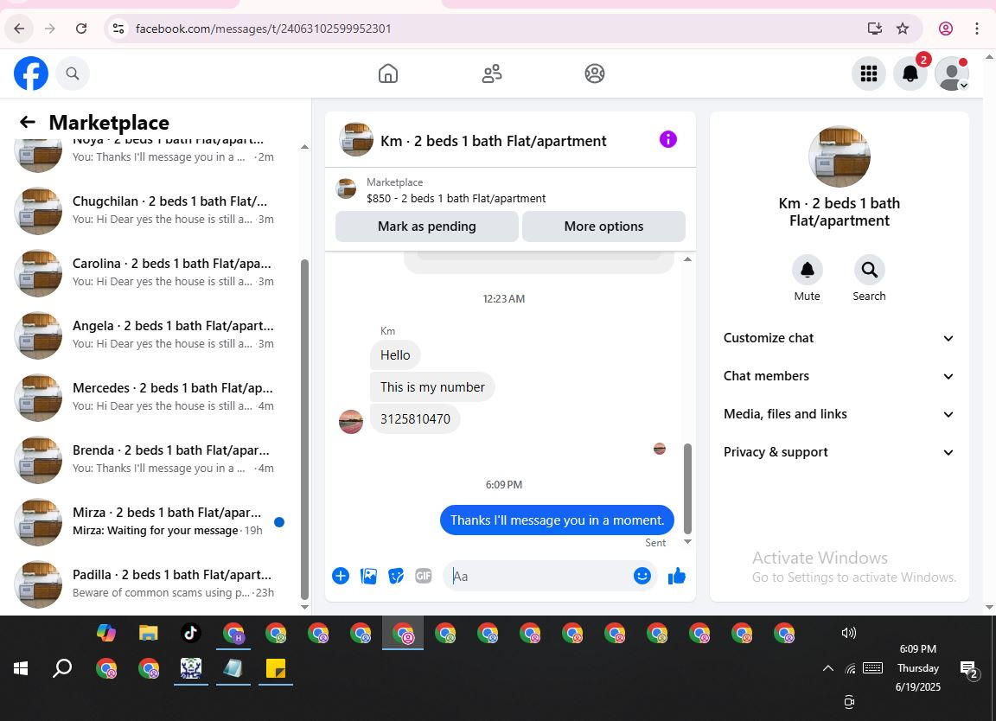Open conversation information purple icon
Image resolution: width=996 pixels, height=721 pixels.
[667, 139]
